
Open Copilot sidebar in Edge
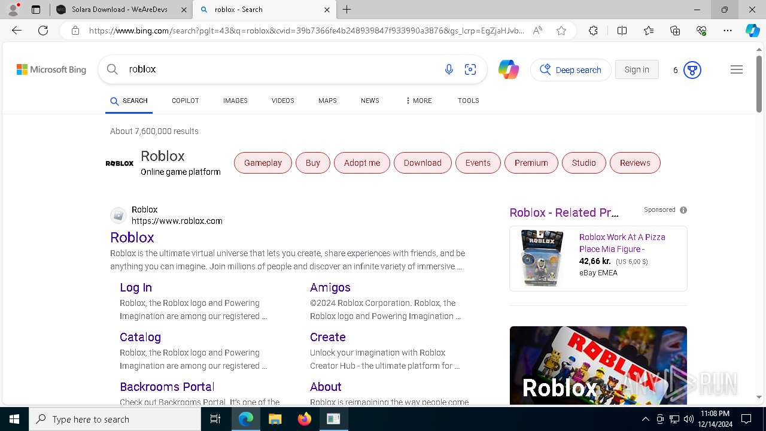pyautogui.click(x=752, y=31)
